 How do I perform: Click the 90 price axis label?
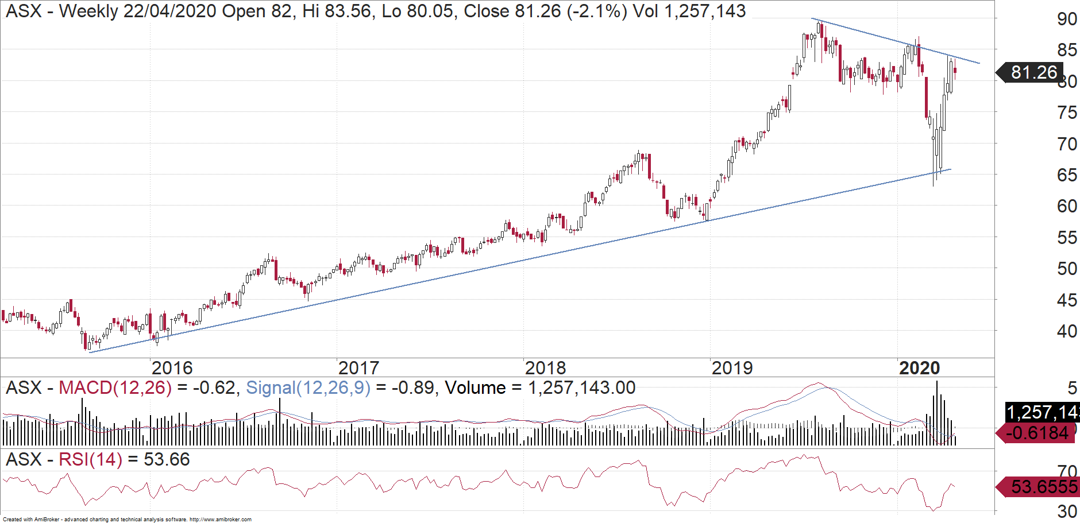[x=1067, y=19]
